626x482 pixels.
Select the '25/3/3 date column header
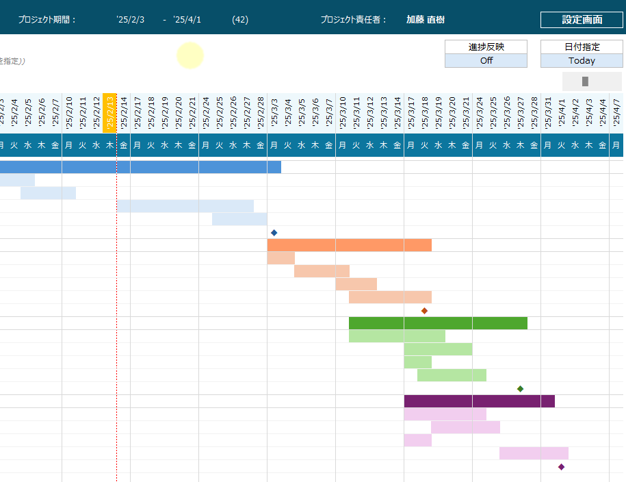274,113
